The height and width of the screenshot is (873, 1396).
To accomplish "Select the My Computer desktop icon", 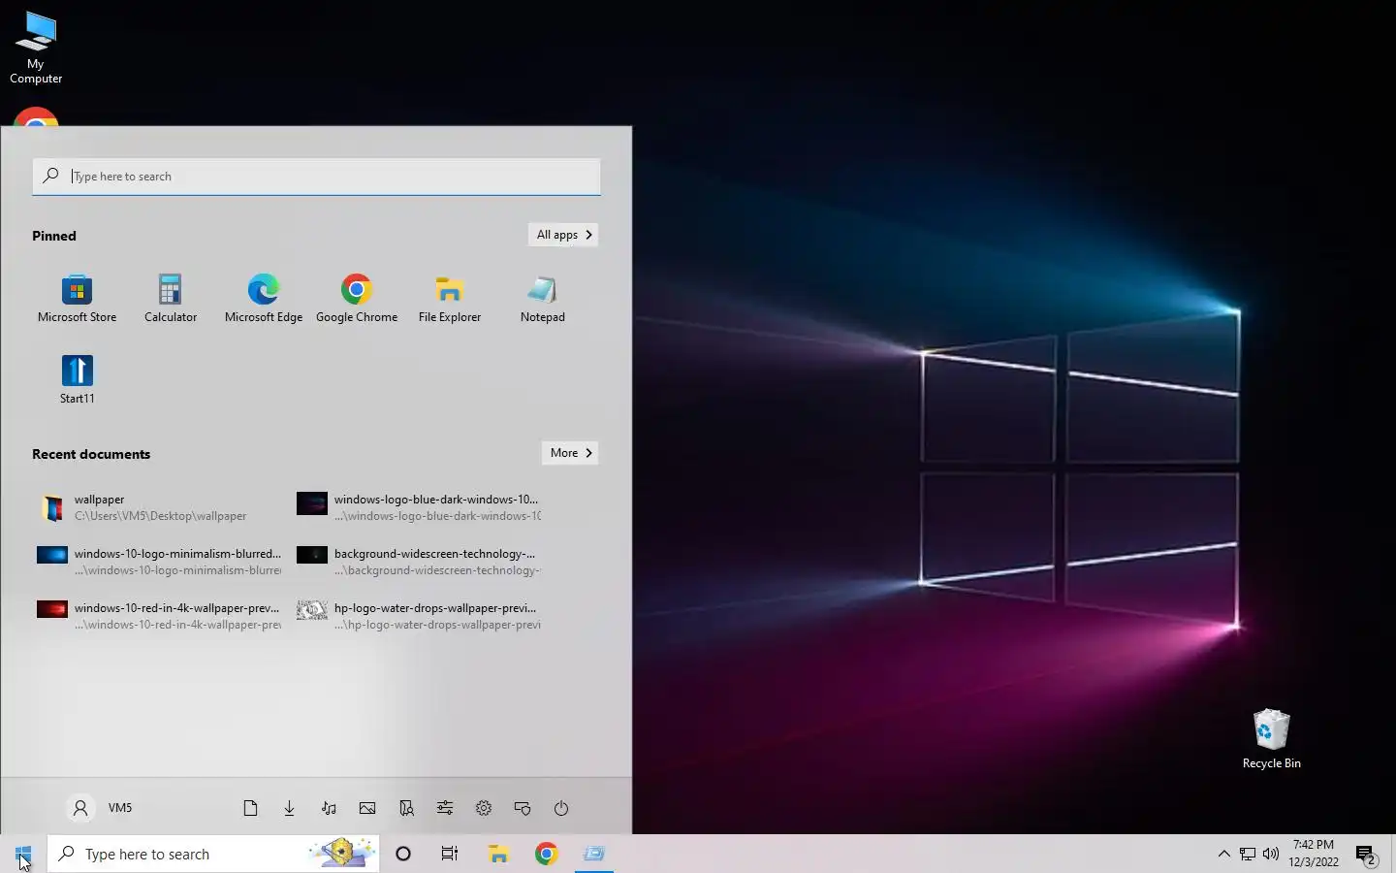I will (x=36, y=48).
